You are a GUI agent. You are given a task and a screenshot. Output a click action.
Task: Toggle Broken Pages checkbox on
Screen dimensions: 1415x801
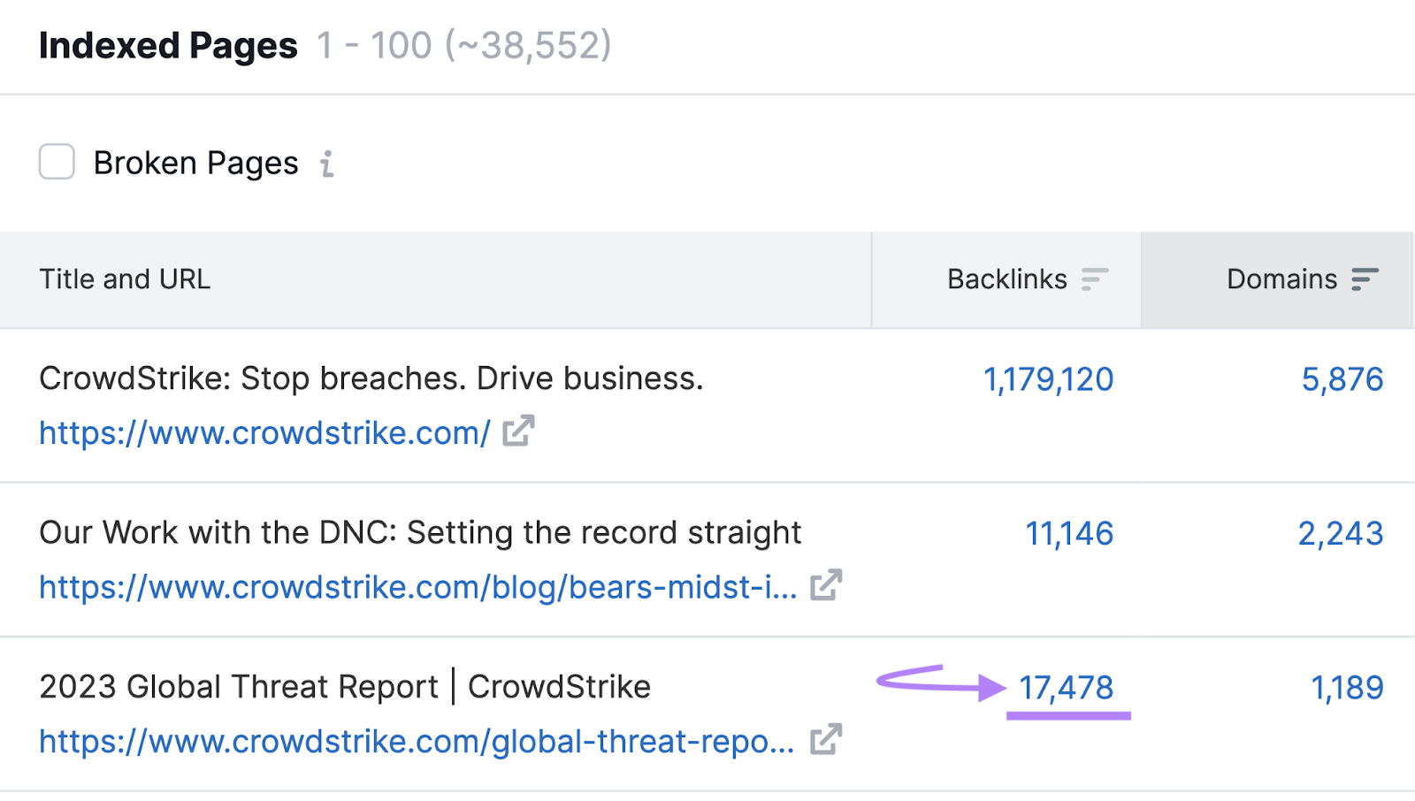56,162
